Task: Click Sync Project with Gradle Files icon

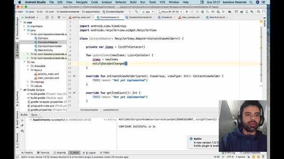Action: coord(241,12)
